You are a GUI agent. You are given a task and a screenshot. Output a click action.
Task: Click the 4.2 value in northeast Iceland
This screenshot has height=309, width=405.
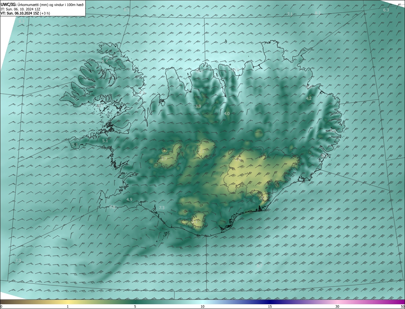point(309,99)
